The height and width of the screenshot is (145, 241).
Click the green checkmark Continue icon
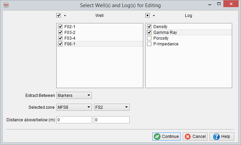click(157, 137)
